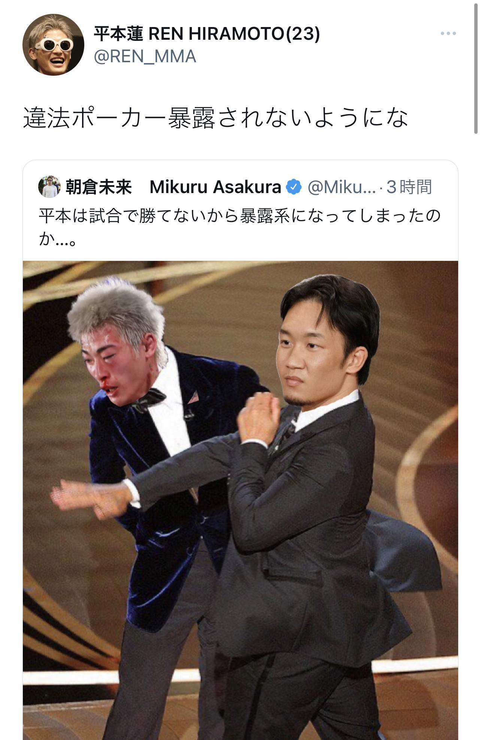Screen dimensions: 481x740
Task: Tap Mikuru Asakura's small avatar in the quoted tweet
Action: click(49, 187)
